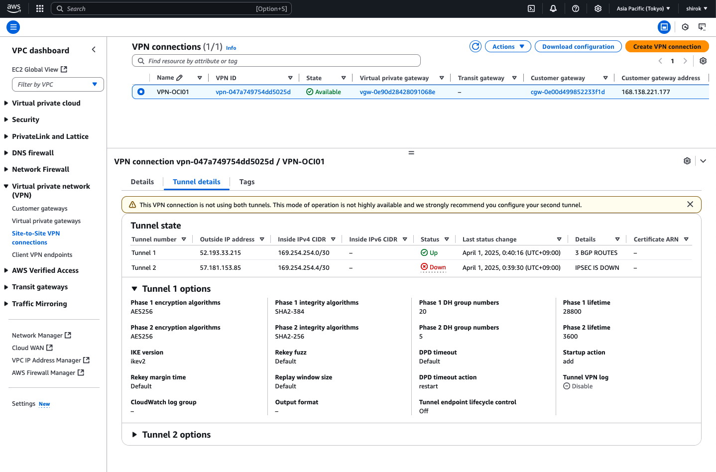Open the AWS Firewall Manager external link

48,373
